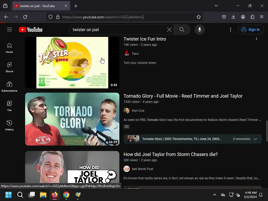
Task: Open Home in the sidebar
Action: (x=9, y=48)
